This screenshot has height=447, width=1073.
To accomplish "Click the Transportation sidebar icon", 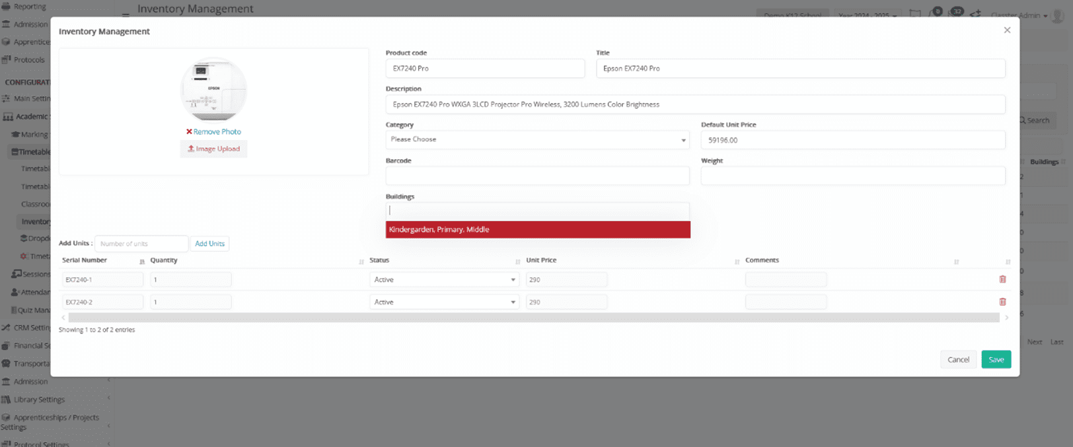I will click(x=6, y=363).
